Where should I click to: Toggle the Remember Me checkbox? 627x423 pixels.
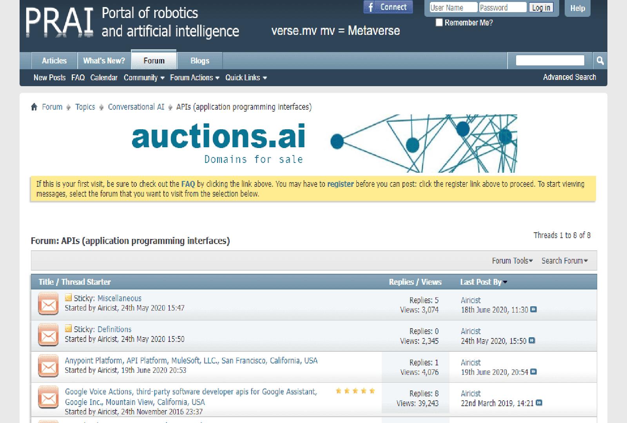click(x=439, y=23)
